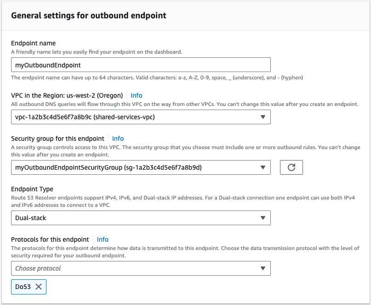Select the Endpoint name text field
This screenshot has width=371, height=305.
[x=141, y=65]
